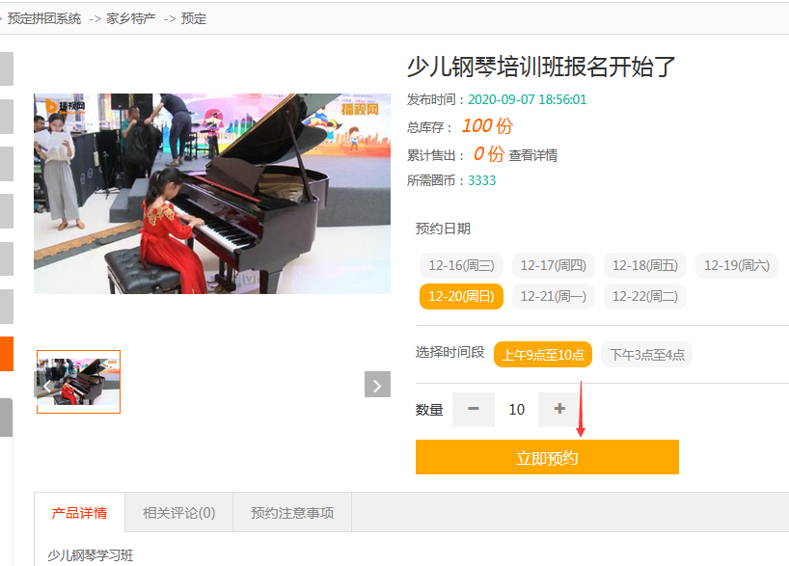Switch to the 相关评论(0) tab
The image size is (789, 566).
click(179, 513)
